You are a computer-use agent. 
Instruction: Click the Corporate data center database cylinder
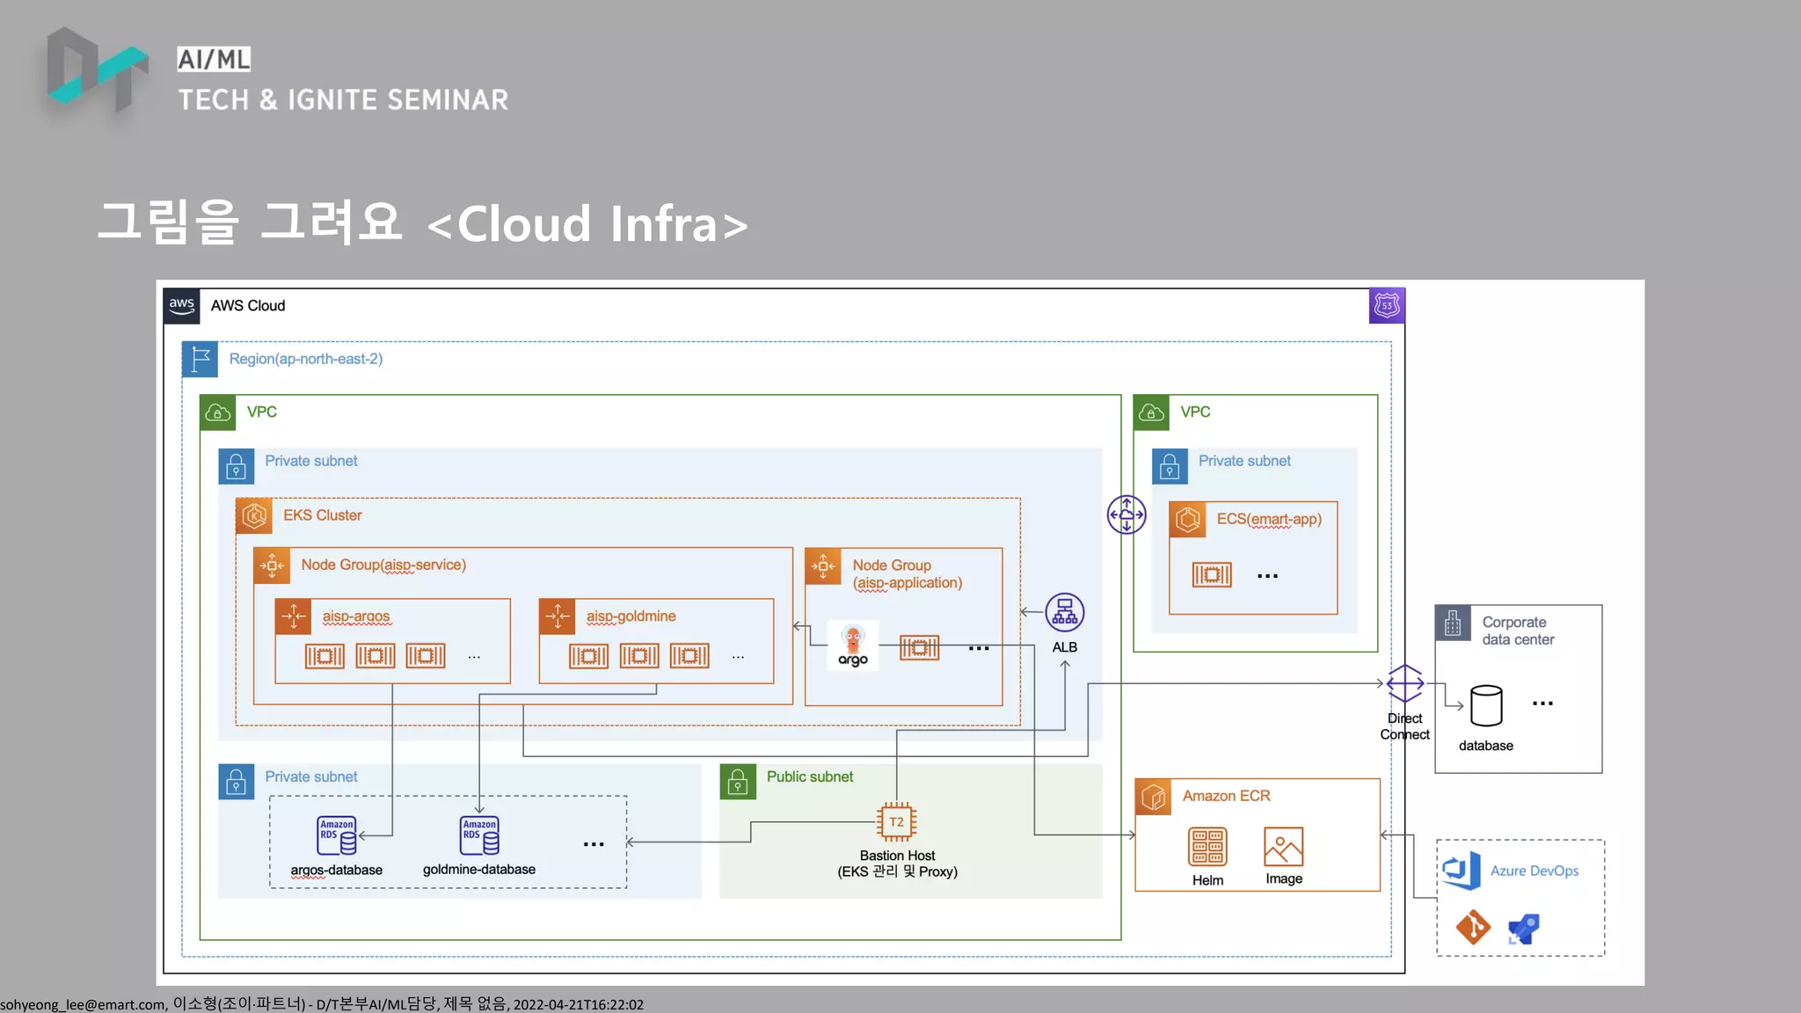(x=1486, y=705)
